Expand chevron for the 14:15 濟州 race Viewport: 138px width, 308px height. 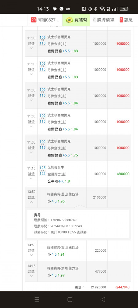[x=31, y=276]
